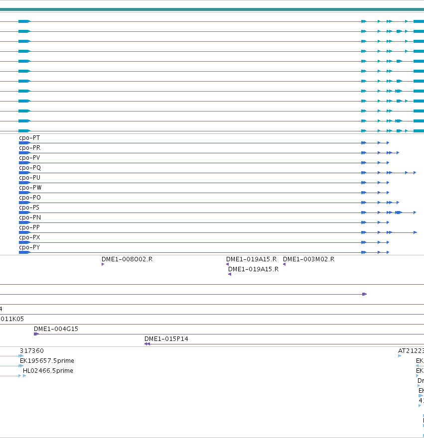Click the cpo-PP transcript label
Image resolution: width=424 pixels, height=438 pixels.
pyautogui.click(x=29, y=227)
